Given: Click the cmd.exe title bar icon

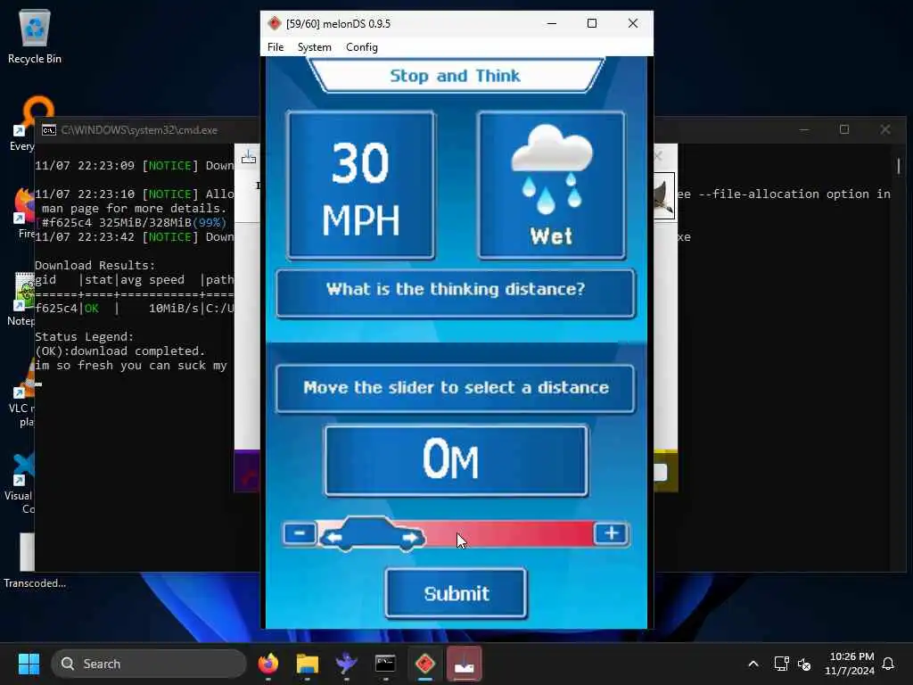Looking at the screenshot, I should coord(49,130).
